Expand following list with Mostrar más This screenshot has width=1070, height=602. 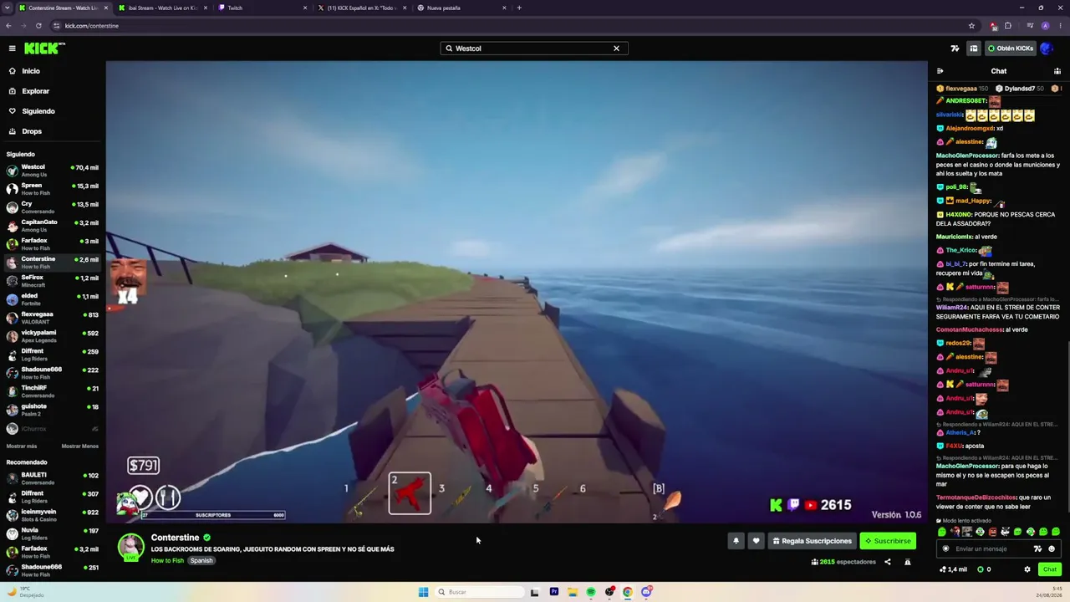pyautogui.click(x=22, y=446)
